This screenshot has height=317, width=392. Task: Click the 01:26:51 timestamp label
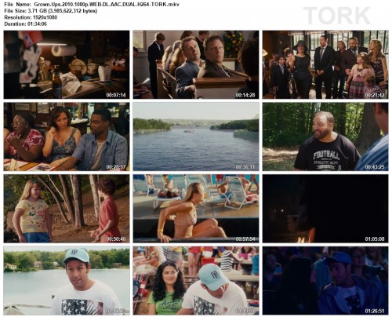coord(375,311)
